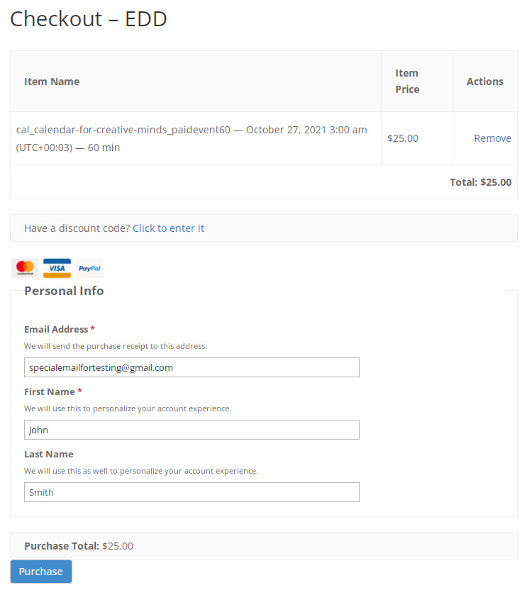This screenshot has width=527, height=590.
Task: Click the PayPal payment icon
Action: [x=89, y=268]
